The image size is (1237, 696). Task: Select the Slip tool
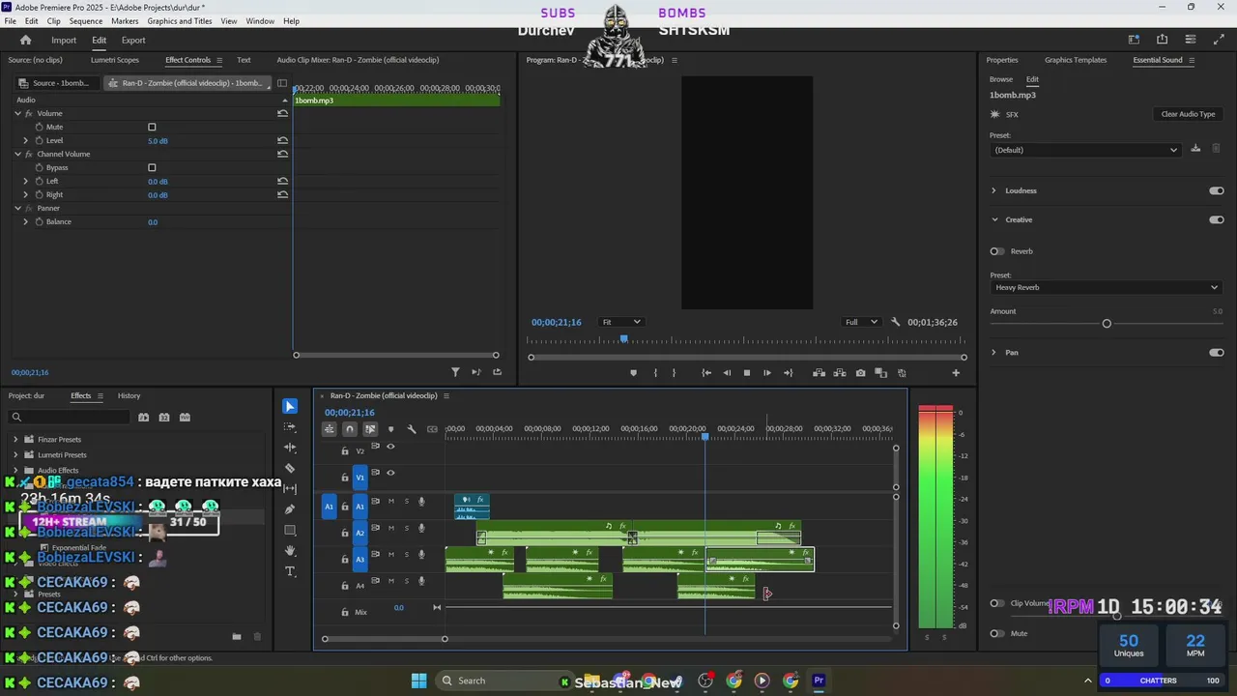[290, 488]
